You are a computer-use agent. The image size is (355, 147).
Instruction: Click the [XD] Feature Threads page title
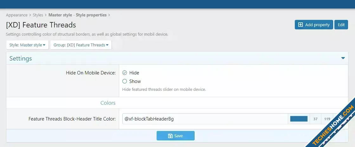pos(41,25)
